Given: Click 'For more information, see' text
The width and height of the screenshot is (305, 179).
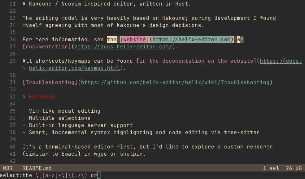Looking at the screenshot, I should pyautogui.click(x=63, y=39).
